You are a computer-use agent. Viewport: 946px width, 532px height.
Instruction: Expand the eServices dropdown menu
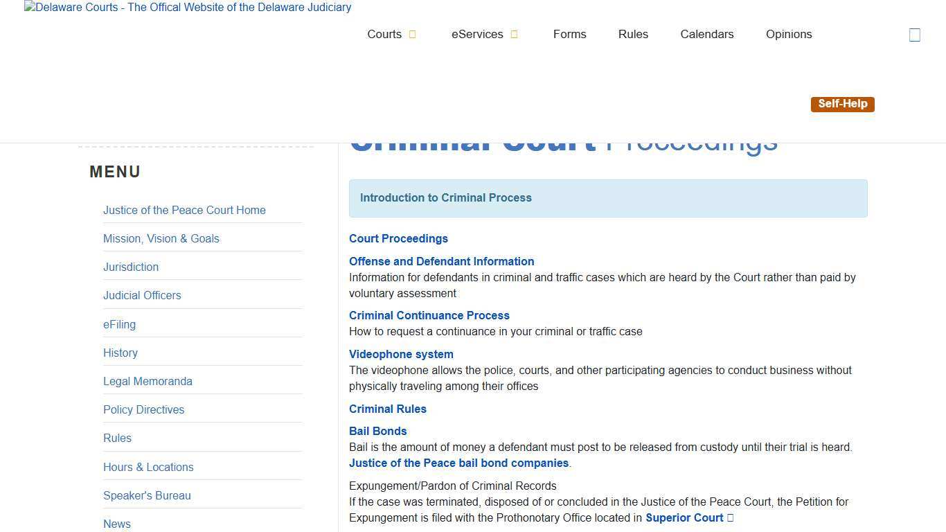click(x=484, y=34)
